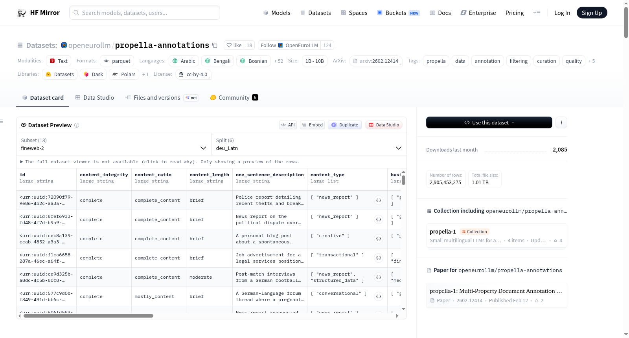Click the table vertical scrollbar thumb
This screenshot has width=629, height=338.
click(403, 180)
